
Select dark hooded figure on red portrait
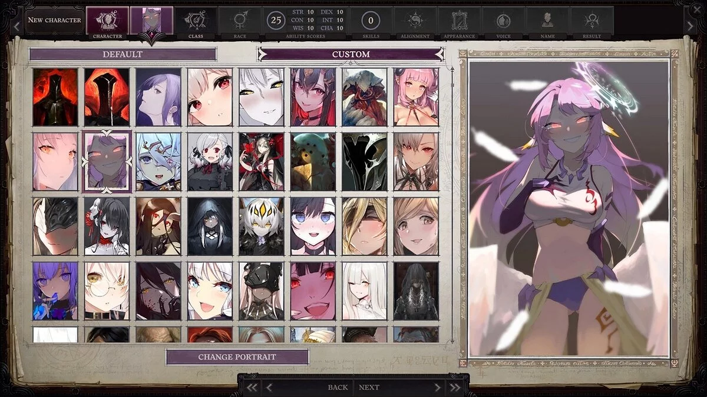pos(55,97)
